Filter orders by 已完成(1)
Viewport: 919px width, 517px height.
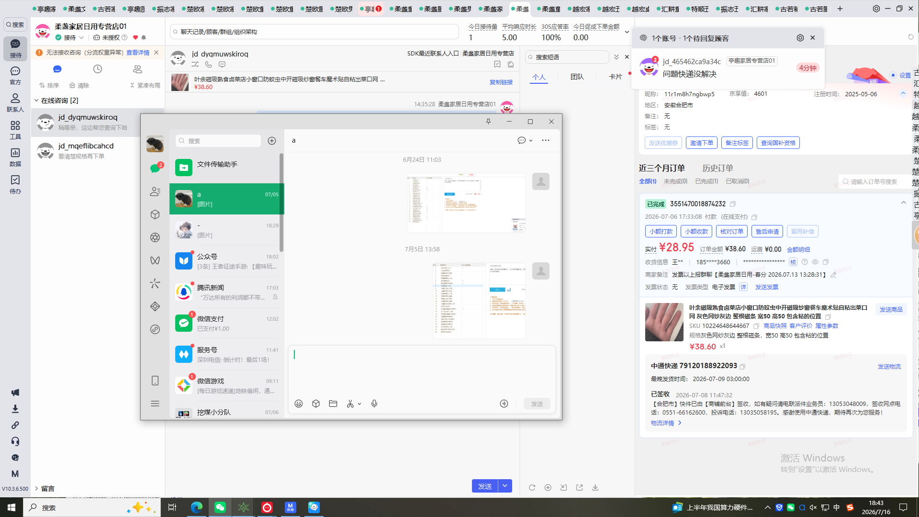tap(706, 181)
